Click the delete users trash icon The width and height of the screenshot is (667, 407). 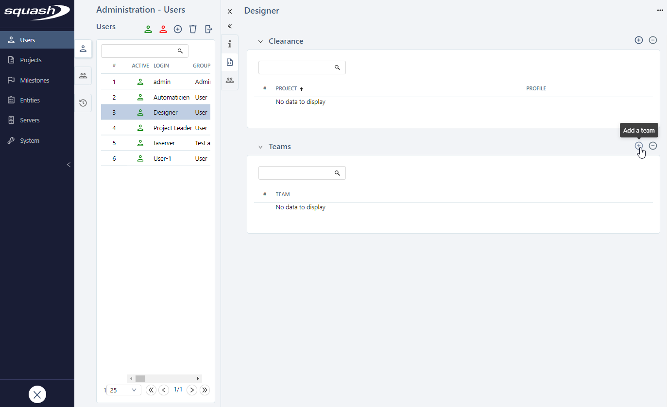193,29
